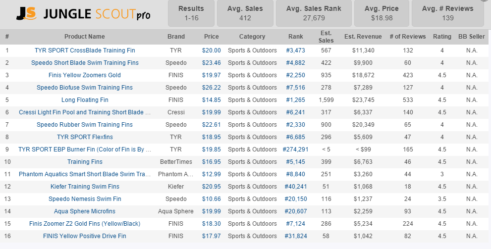Click the Long Floating Fin product link
The height and width of the screenshot is (249, 491).
(85, 100)
